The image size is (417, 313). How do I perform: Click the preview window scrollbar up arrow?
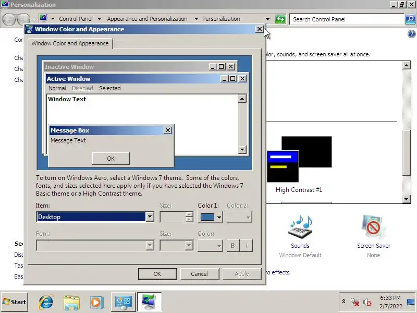242,99
